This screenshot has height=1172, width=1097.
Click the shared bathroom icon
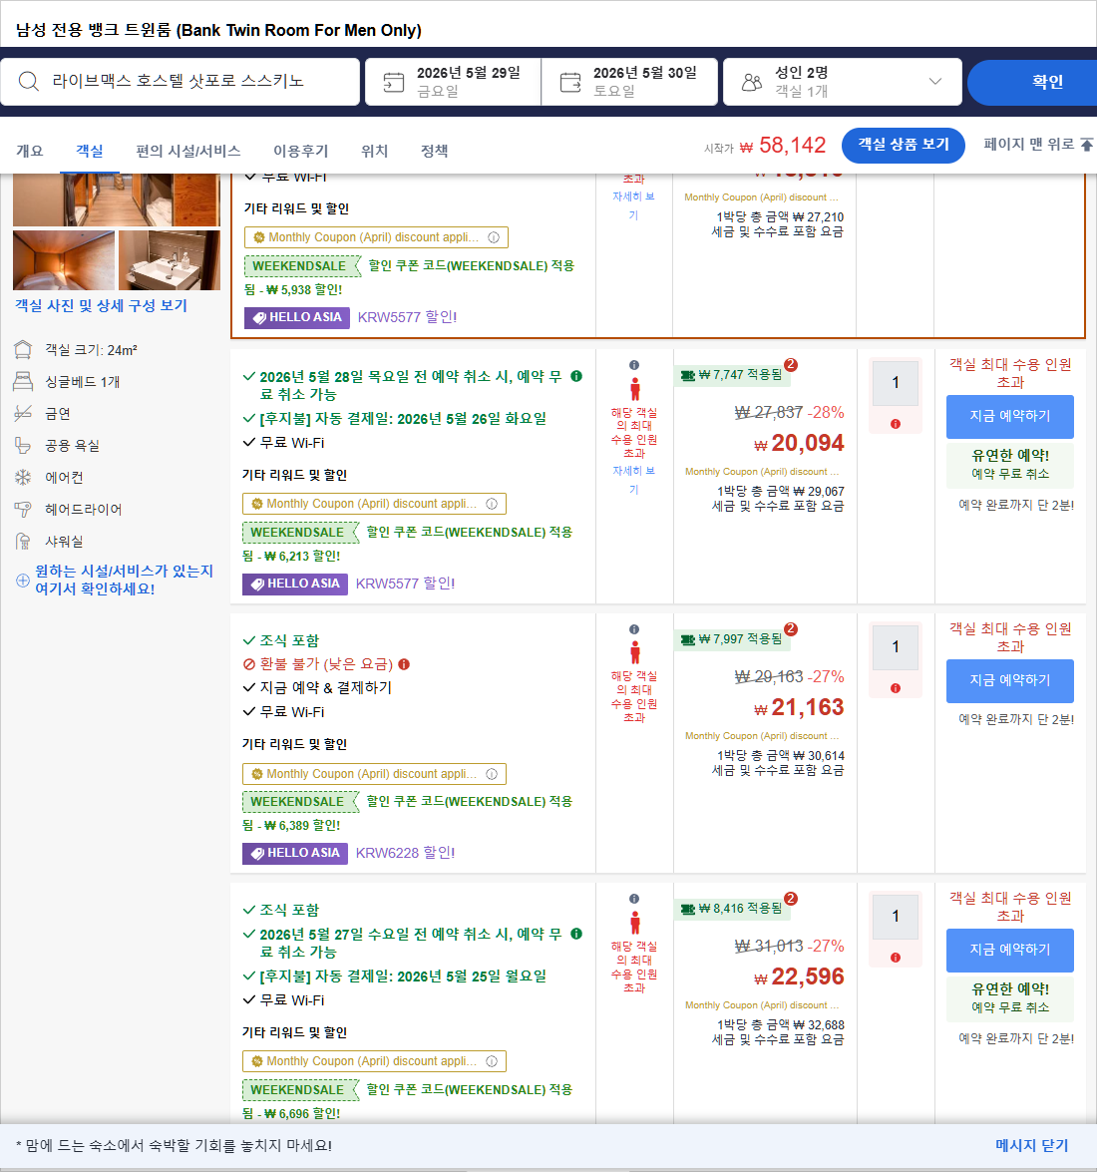(23, 446)
